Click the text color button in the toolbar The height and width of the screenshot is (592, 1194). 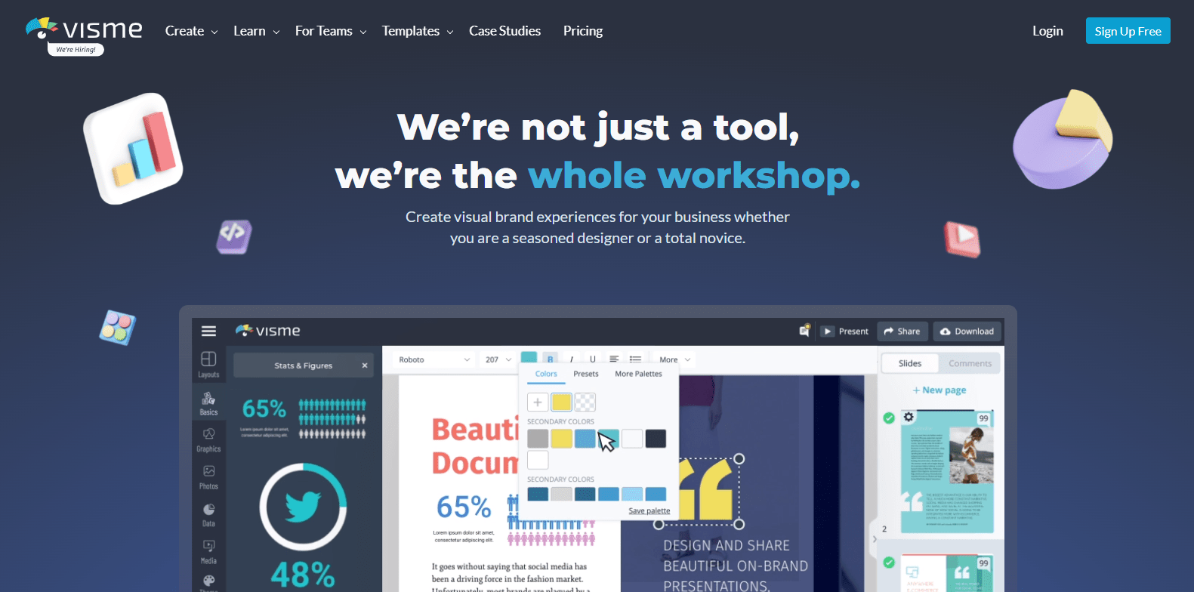pos(529,358)
